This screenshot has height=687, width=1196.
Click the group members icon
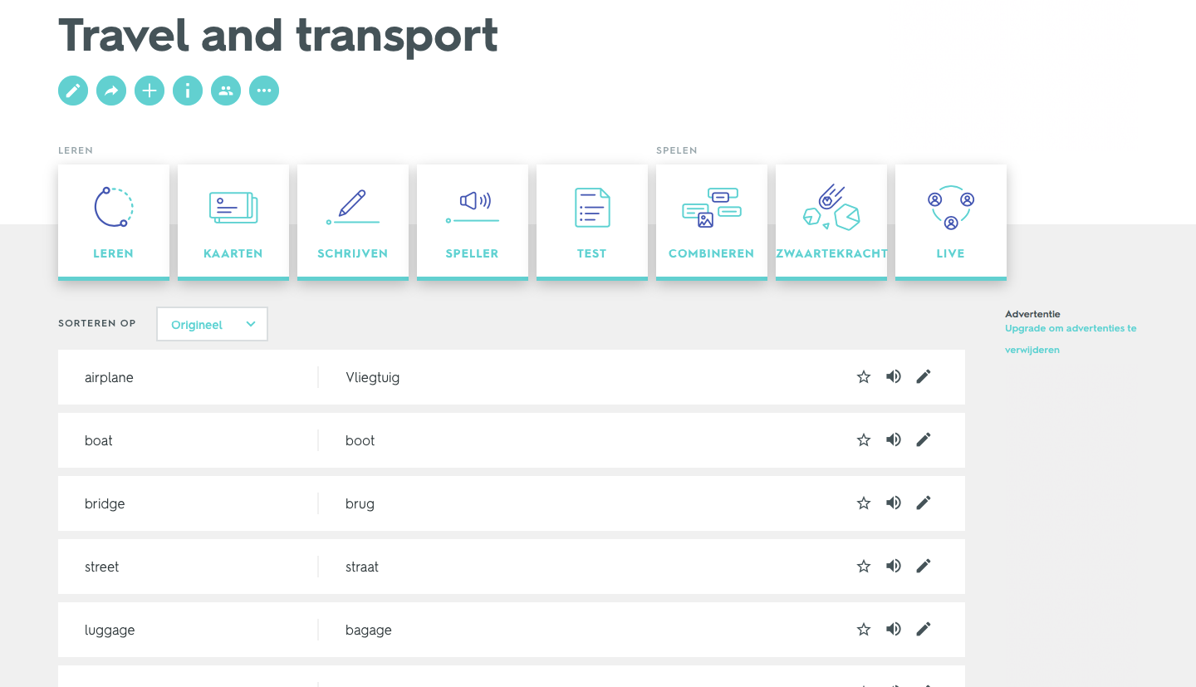226,91
